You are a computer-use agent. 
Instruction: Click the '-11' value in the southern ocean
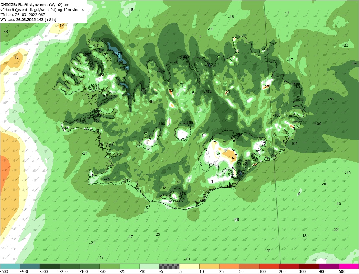[x=268, y=250]
